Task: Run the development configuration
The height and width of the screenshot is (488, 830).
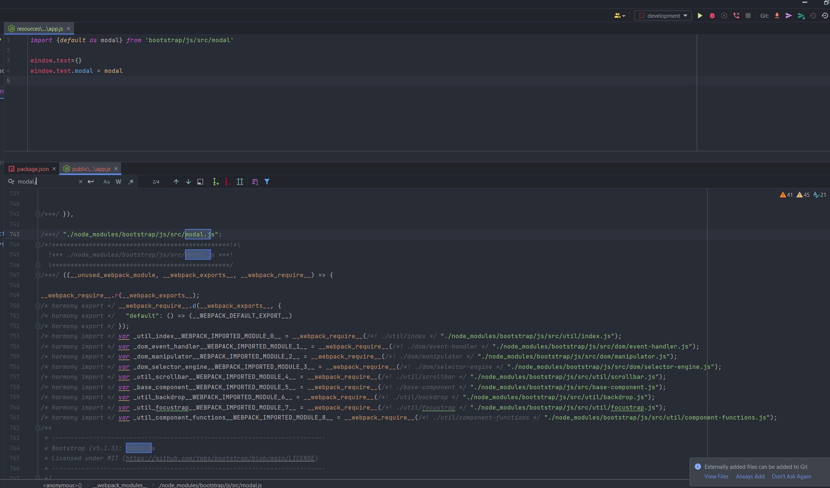Action: coord(699,16)
